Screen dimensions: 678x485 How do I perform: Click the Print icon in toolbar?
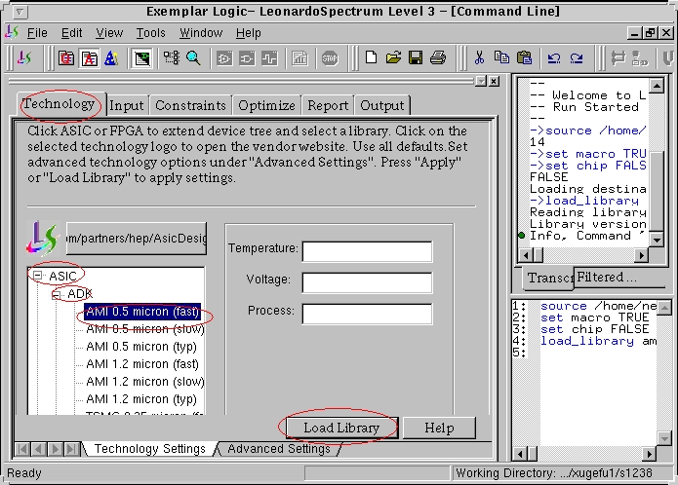click(438, 57)
